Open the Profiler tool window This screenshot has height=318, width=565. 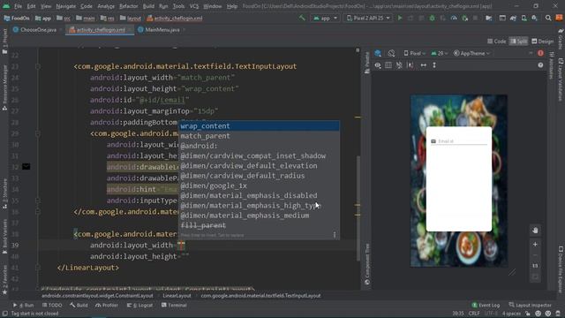(x=107, y=305)
